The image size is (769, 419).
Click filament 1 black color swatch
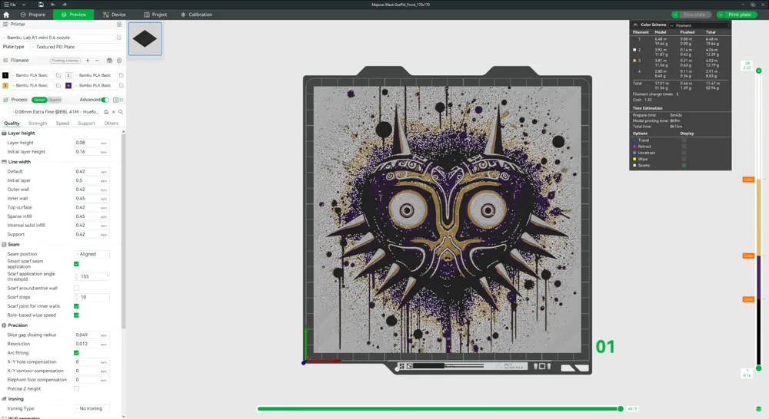point(5,75)
